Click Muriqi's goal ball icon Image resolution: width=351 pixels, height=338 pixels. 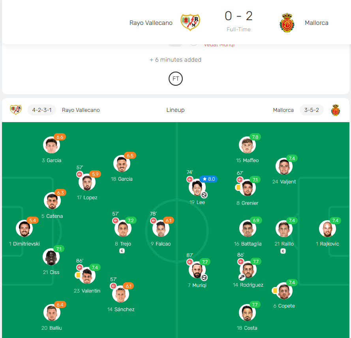point(204,278)
